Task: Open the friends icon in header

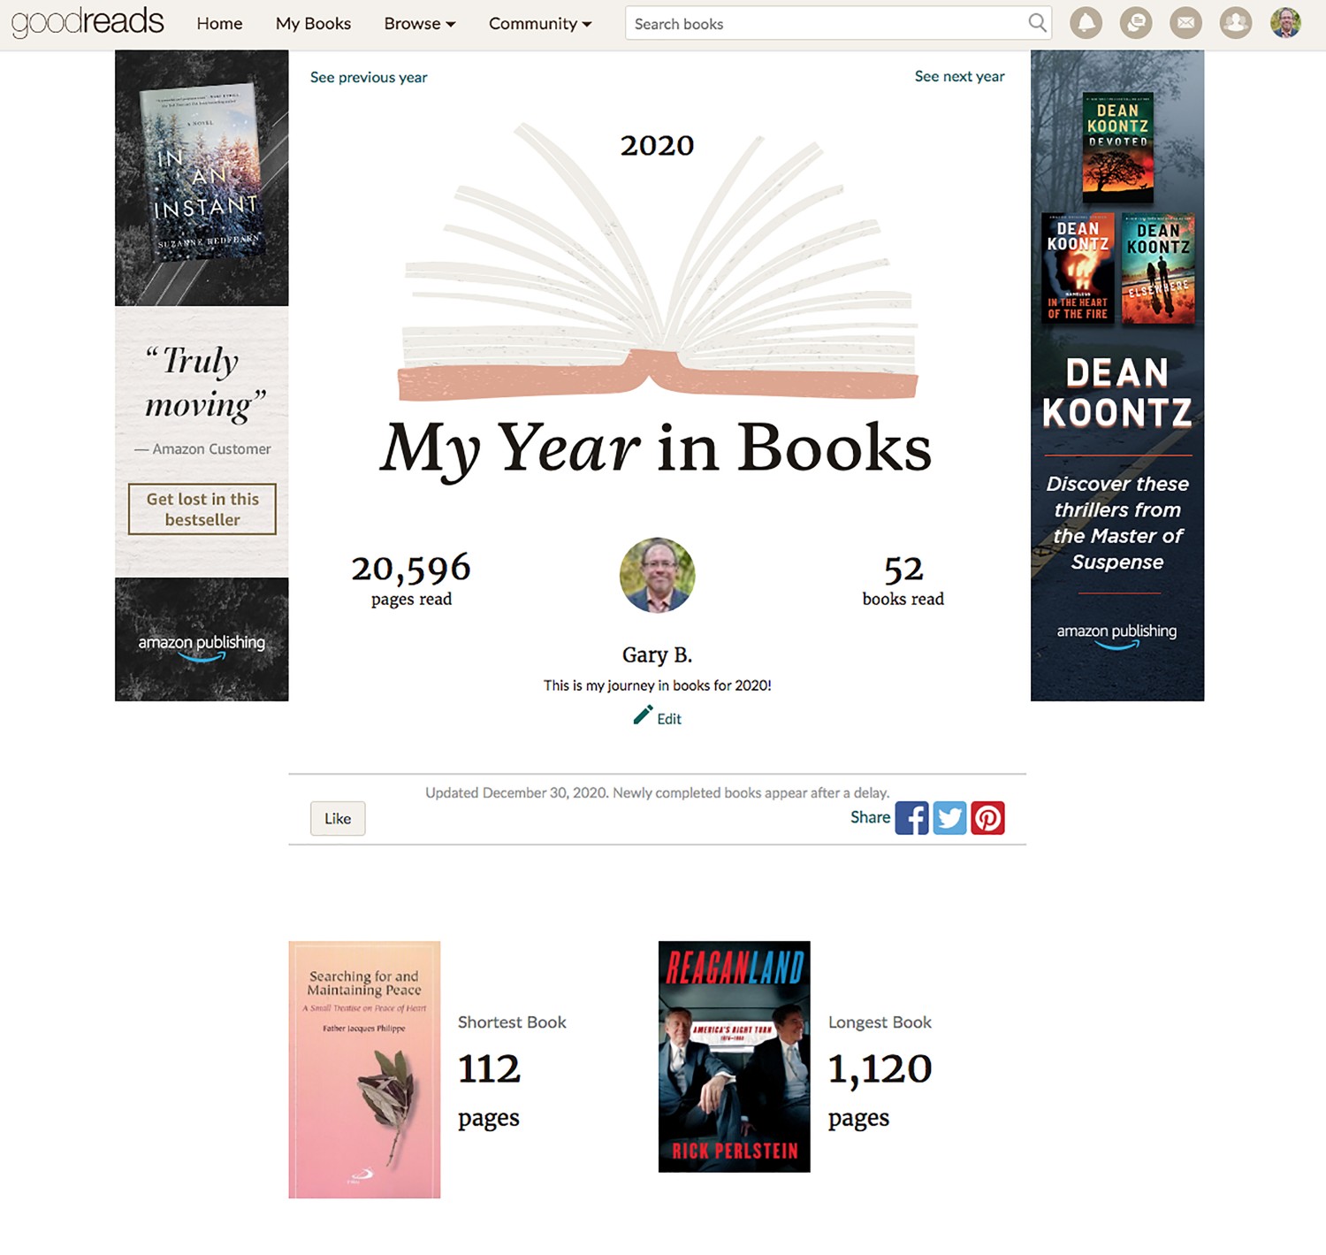Action: point(1236,23)
